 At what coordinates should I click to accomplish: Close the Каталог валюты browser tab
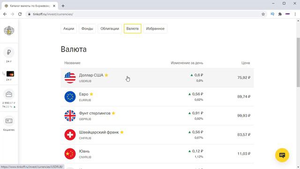54,6
